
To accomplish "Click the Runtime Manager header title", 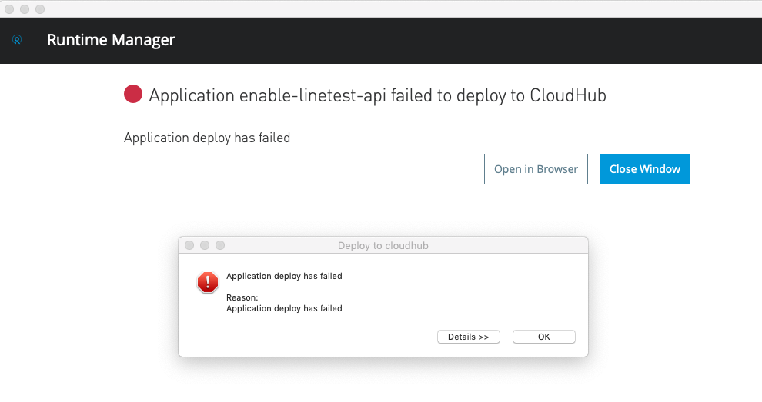I will [x=111, y=40].
